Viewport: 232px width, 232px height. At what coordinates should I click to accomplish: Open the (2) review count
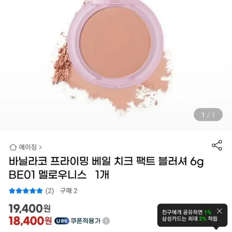[50, 191]
